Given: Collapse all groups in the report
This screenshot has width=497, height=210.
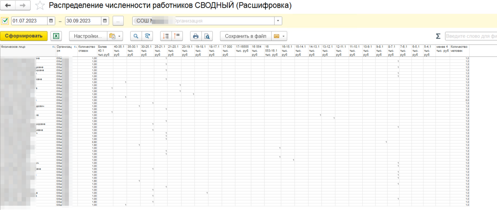Looking at the screenshot, I should 177,36.
